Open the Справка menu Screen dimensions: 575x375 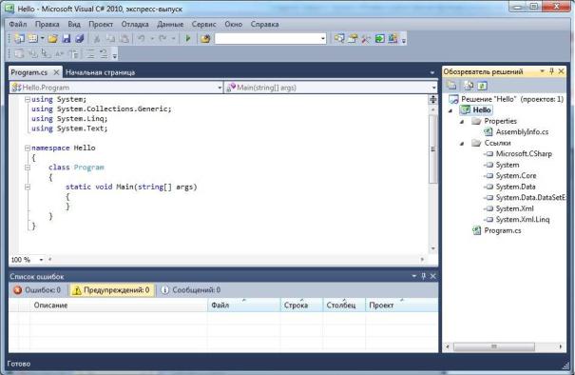click(x=264, y=24)
